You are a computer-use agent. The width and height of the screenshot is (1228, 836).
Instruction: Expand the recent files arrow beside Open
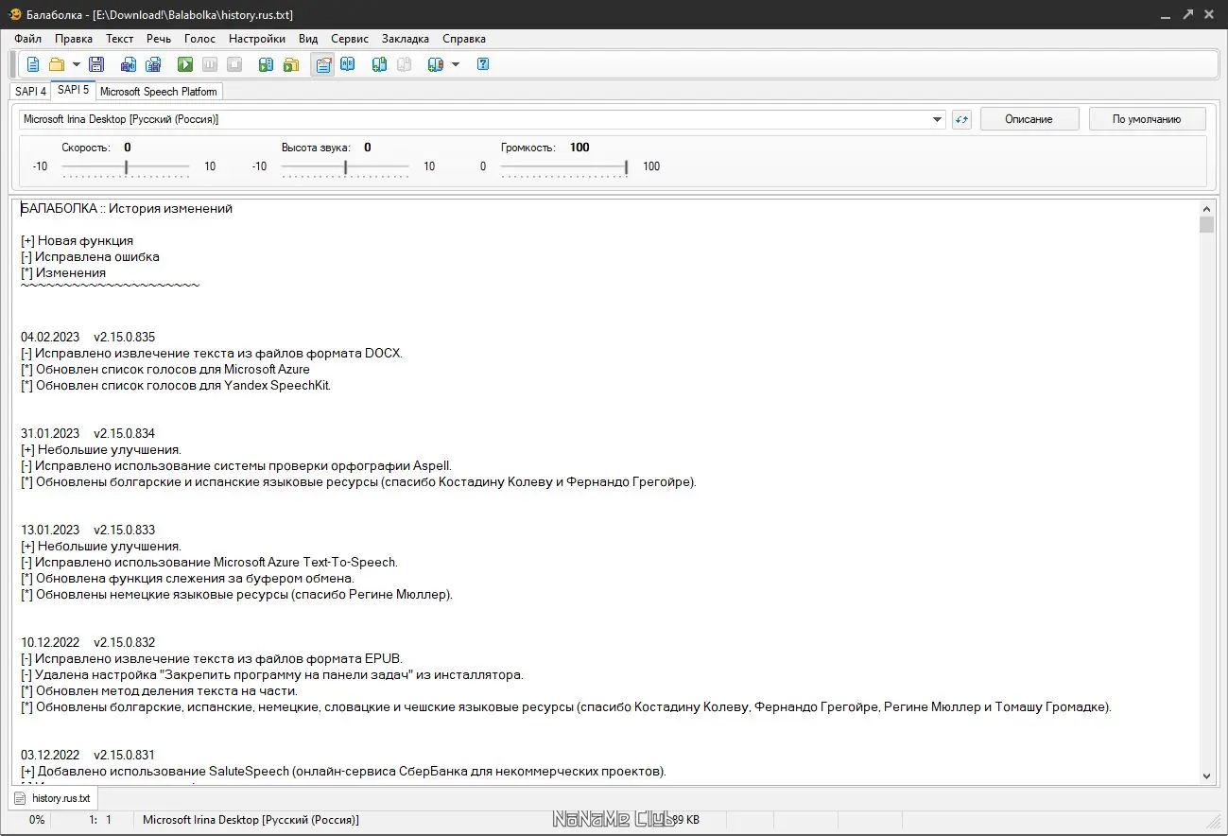click(x=77, y=64)
